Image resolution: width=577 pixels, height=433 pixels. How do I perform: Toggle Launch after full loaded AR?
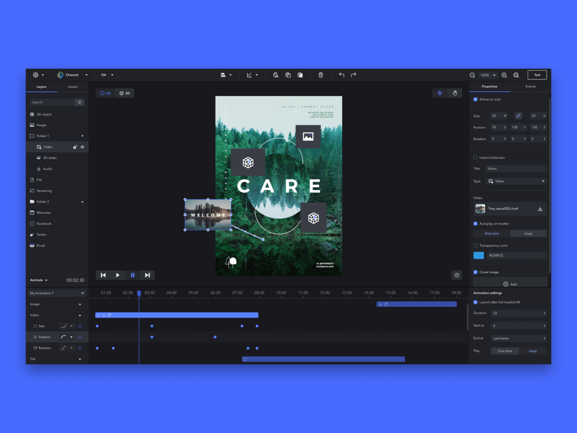click(x=475, y=302)
